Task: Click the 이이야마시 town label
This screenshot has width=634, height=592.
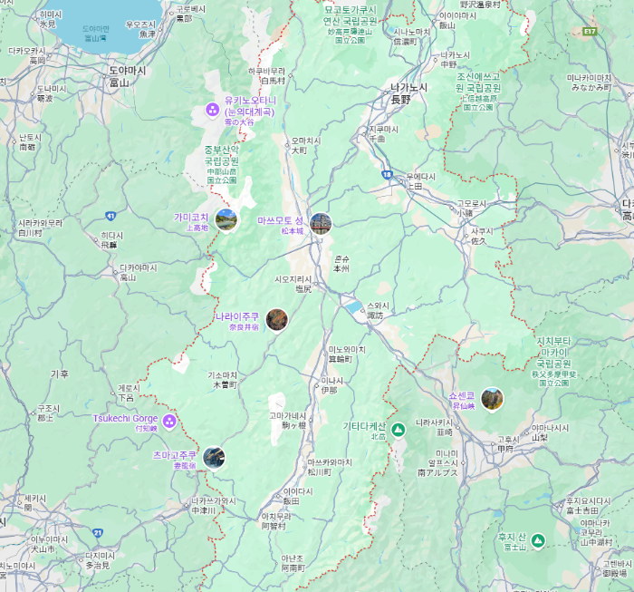Action: point(457,21)
